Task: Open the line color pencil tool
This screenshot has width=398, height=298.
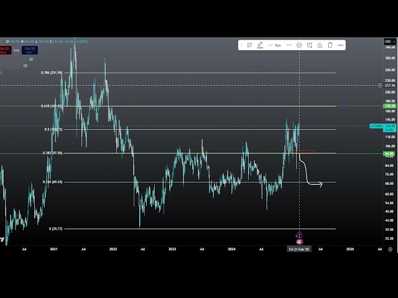Action: click(260, 45)
